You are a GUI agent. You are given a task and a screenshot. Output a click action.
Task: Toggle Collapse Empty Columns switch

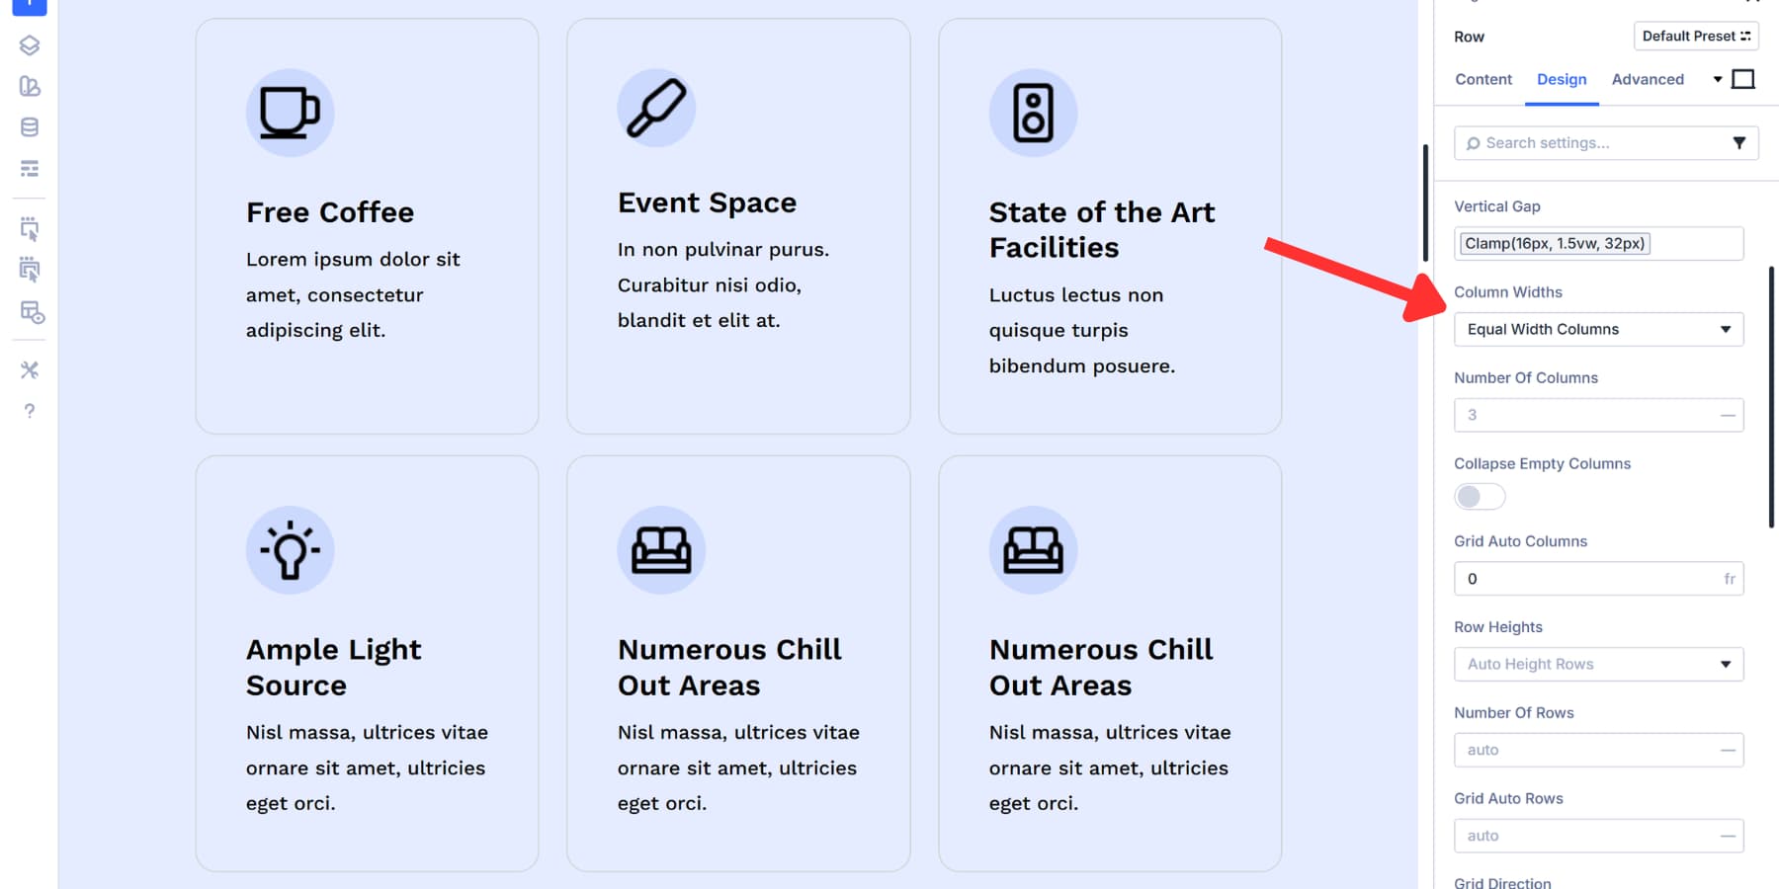click(x=1479, y=497)
